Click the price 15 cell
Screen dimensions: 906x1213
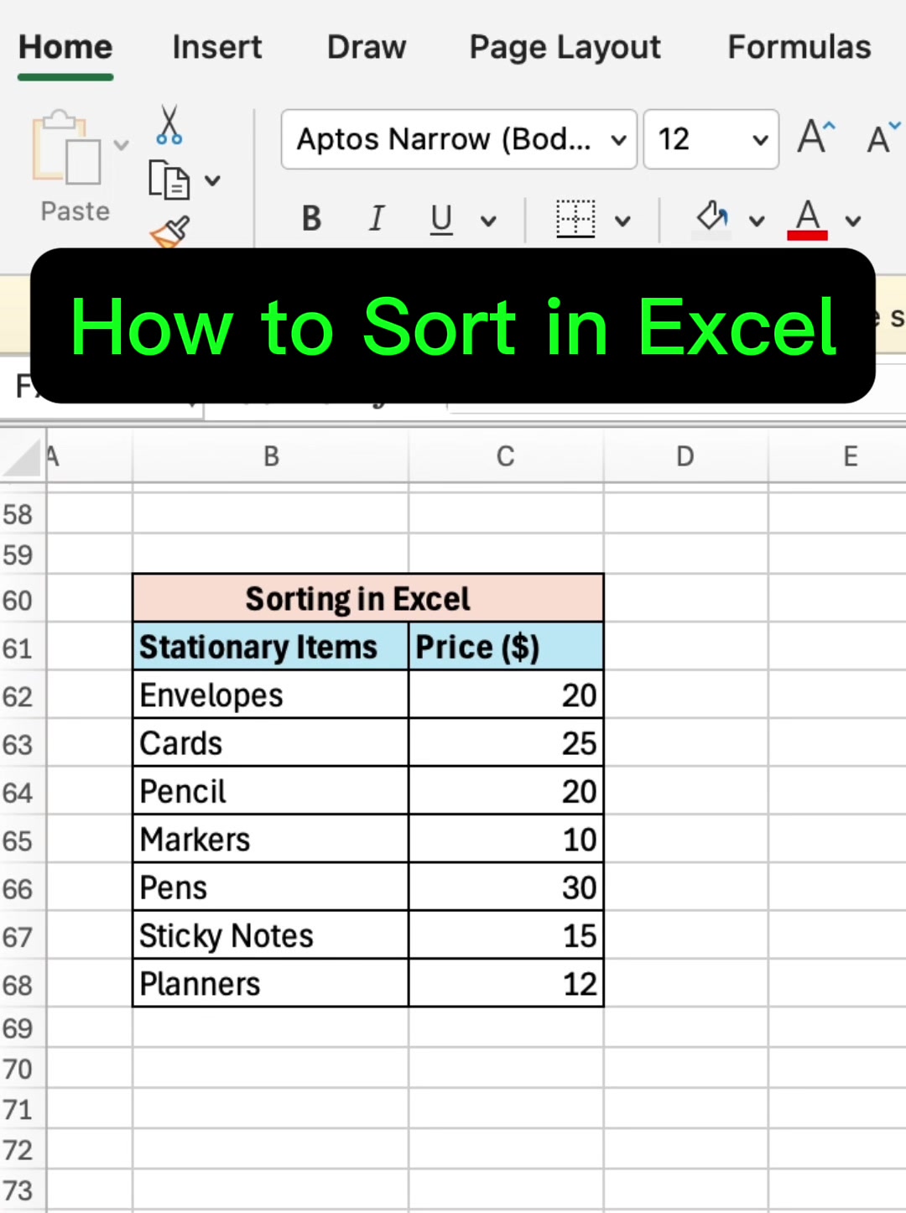click(x=506, y=935)
